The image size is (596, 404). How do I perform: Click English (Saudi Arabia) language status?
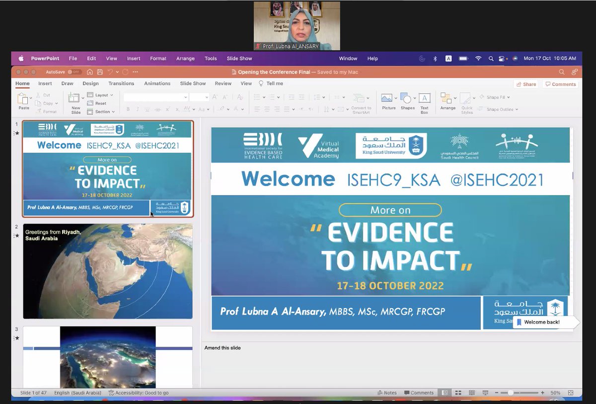click(x=77, y=393)
